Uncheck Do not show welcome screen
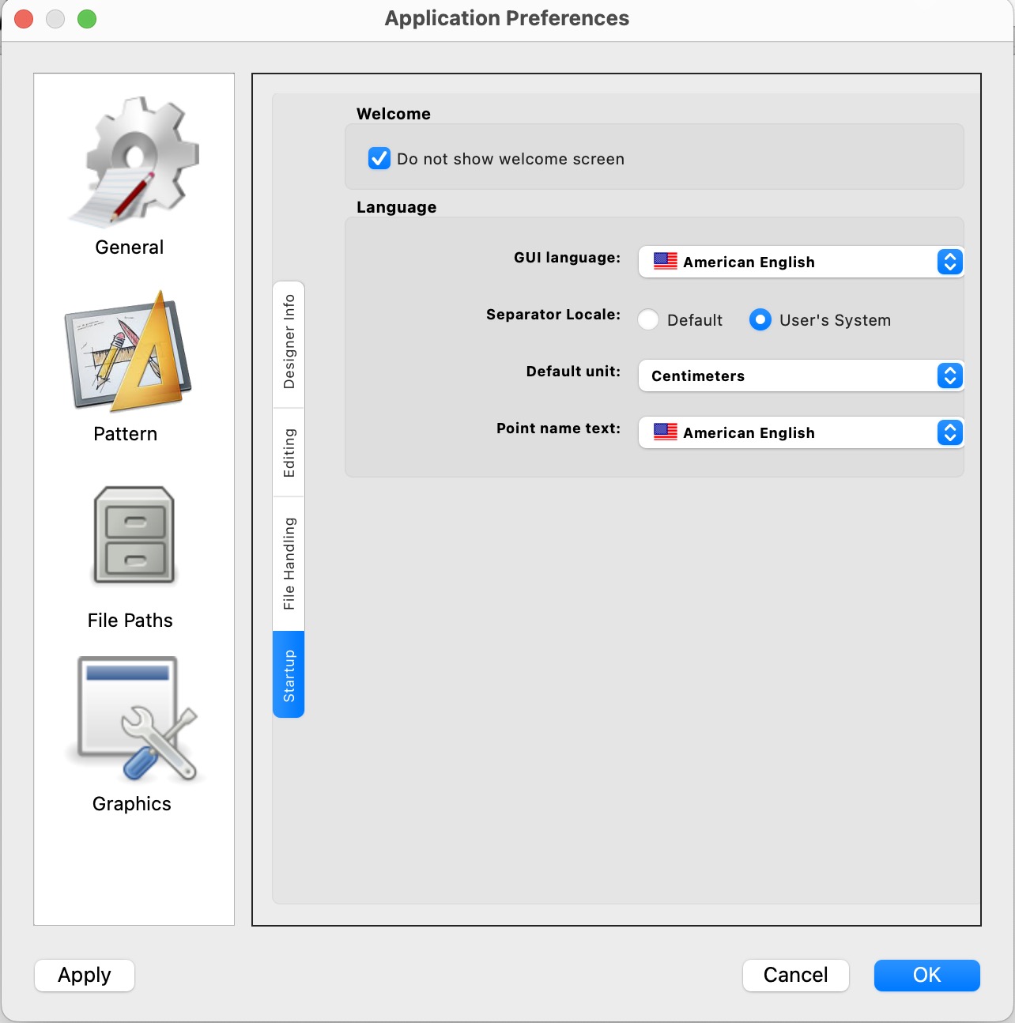Viewport: 1015px width, 1023px height. (x=379, y=159)
